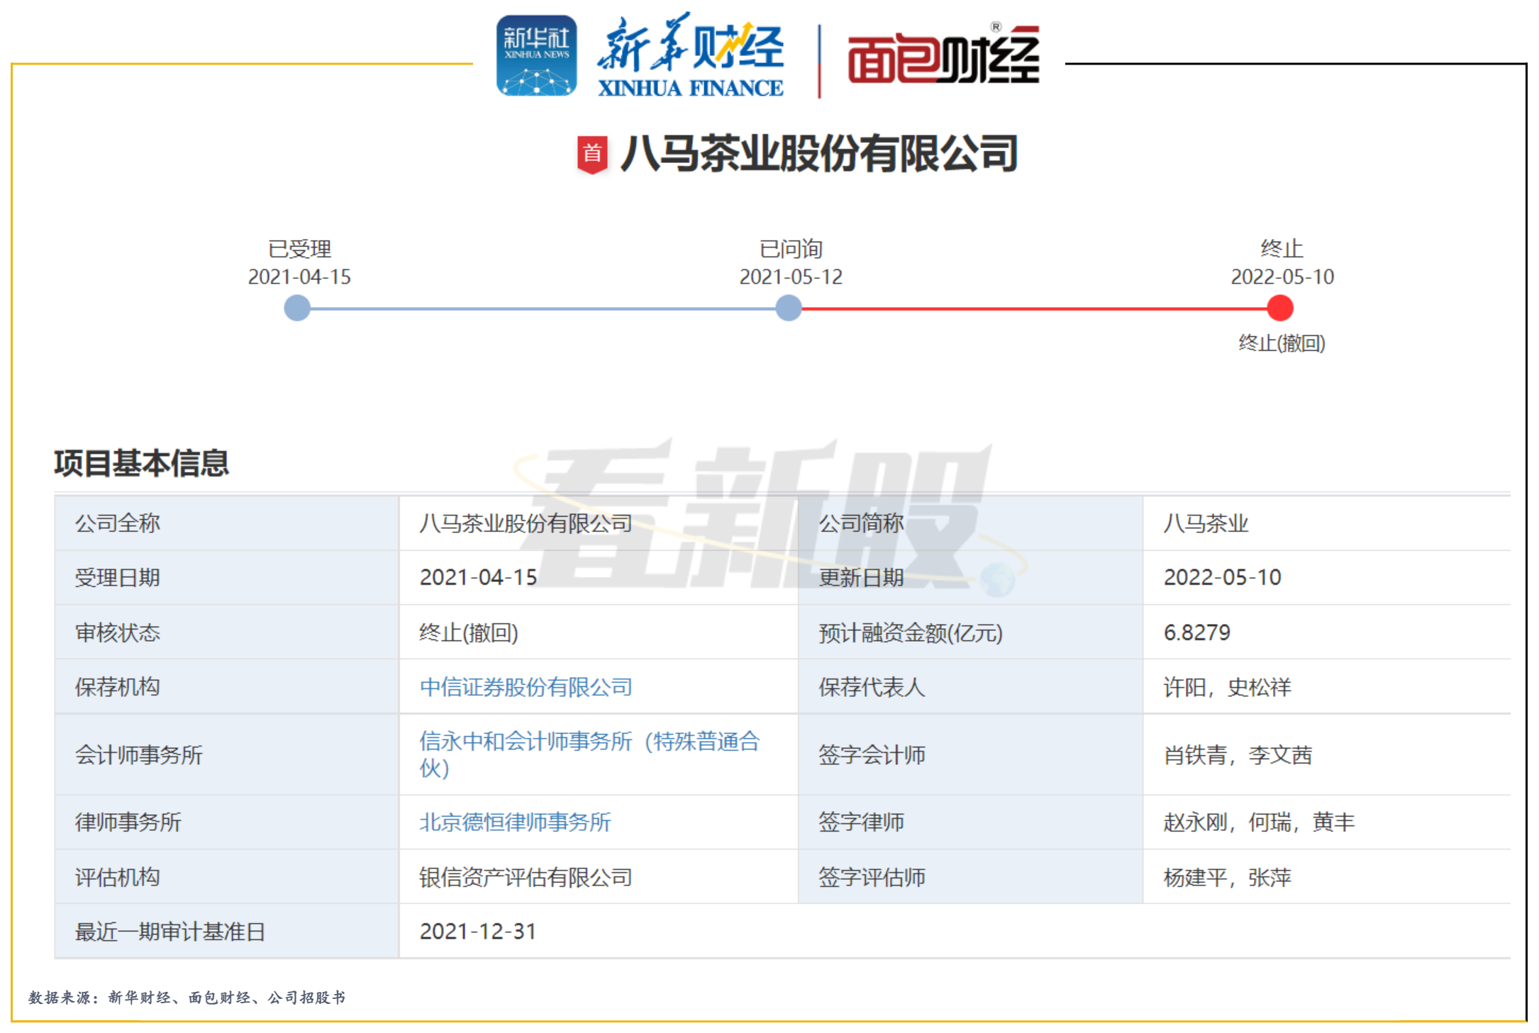Image resolution: width=1539 pixels, height=1033 pixels.
Task: Click the 八马茶业股份有限公司 page title
Action: [819, 154]
